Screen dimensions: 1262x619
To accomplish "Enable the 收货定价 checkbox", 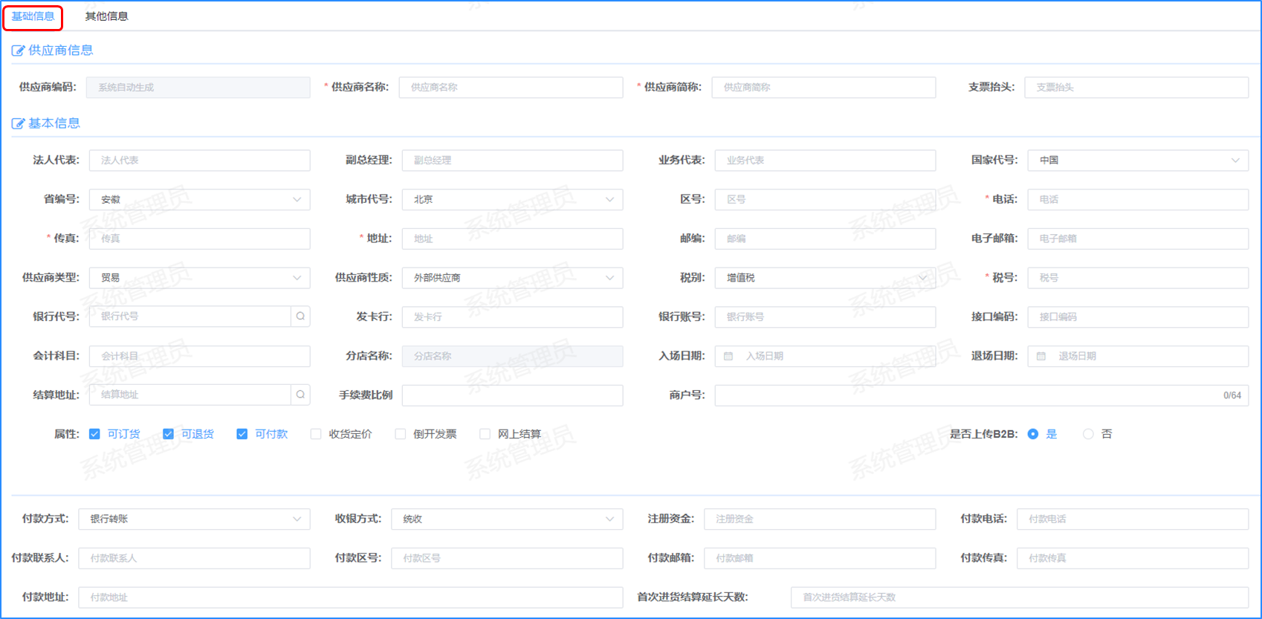I will (316, 434).
